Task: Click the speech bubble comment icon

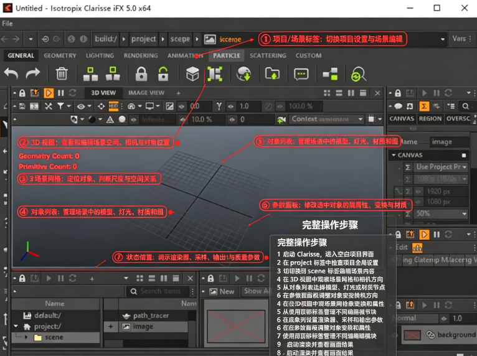Action: pos(301,74)
